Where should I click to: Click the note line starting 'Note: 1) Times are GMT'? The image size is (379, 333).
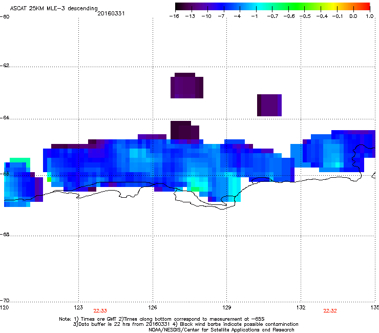click(162, 319)
